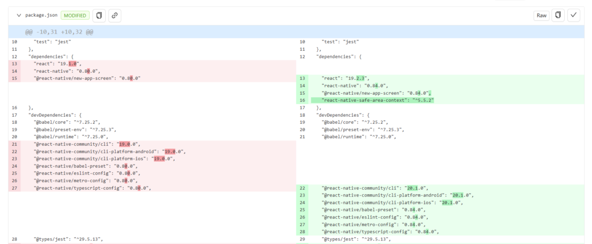592x244 pixels.
Task: Select added line 16 number on right
Action: click(x=303, y=100)
